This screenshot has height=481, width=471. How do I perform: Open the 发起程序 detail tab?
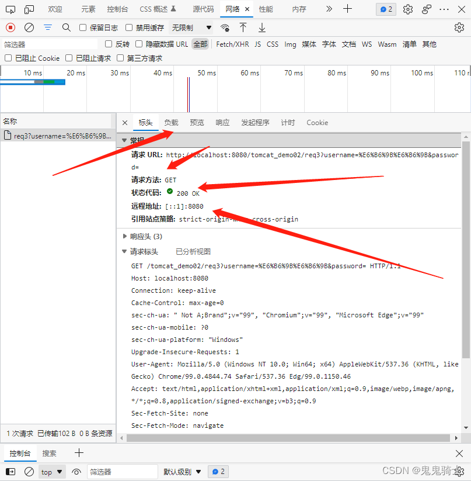click(256, 123)
